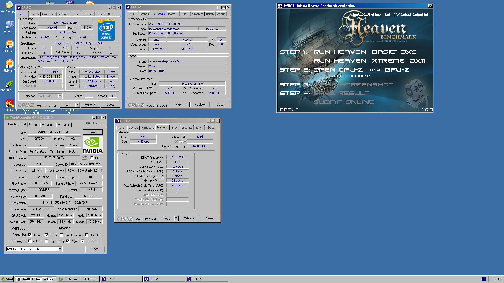504x283 pixels.
Task: Click the Uncore Frequency value 4698.9 MHz
Action: pyautogui.click(x=200, y=146)
